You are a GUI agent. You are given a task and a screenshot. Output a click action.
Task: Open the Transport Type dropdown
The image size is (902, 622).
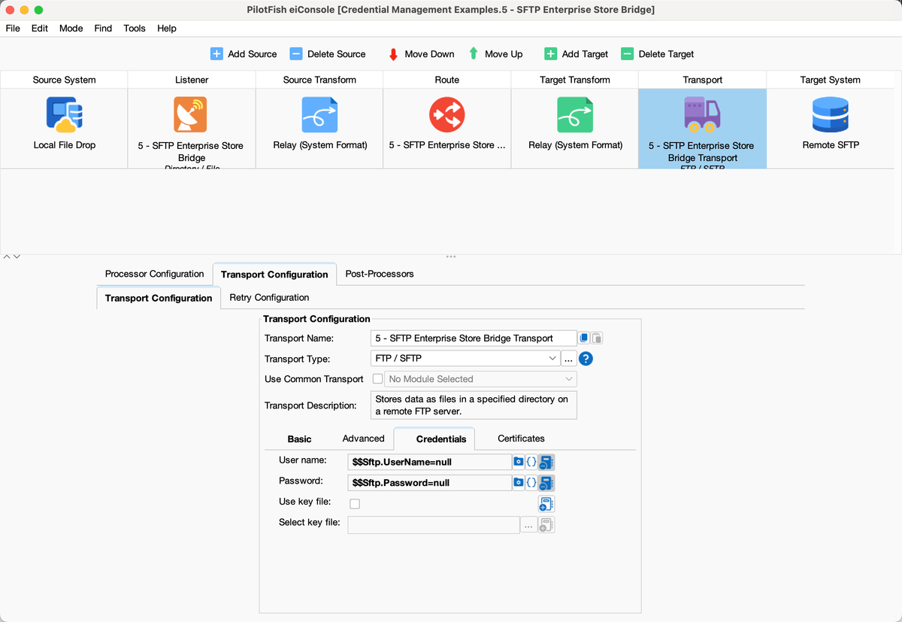click(x=465, y=359)
